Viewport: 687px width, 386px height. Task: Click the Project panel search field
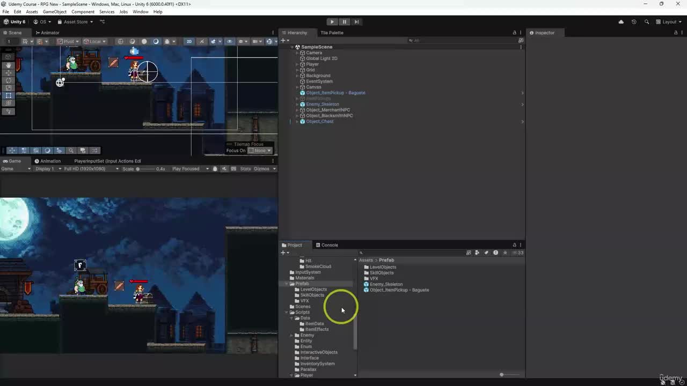(412, 253)
